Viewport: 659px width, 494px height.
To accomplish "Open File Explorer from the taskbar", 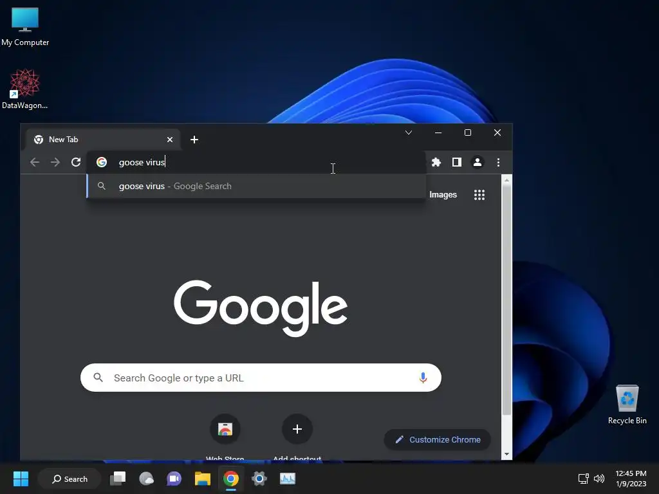I will click(203, 479).
